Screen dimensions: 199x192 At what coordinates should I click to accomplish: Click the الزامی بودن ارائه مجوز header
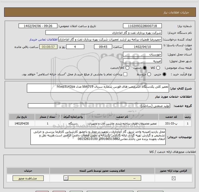tap(173, 171)
